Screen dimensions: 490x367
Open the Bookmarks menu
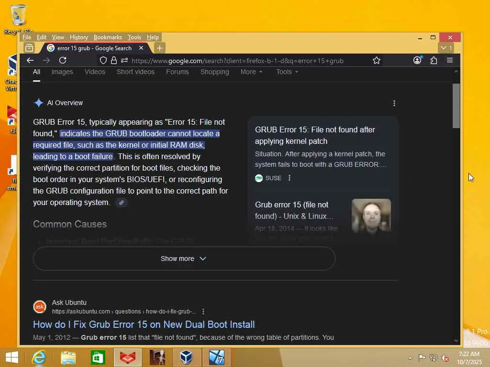(x=108, y=37)
